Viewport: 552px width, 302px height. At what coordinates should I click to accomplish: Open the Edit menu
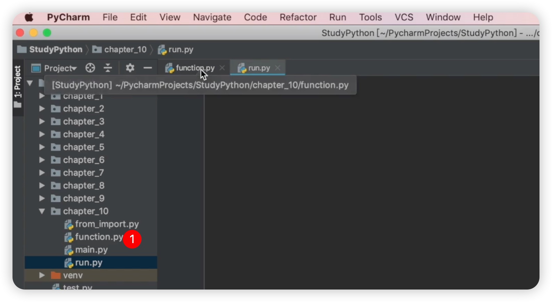click(139, 17)
